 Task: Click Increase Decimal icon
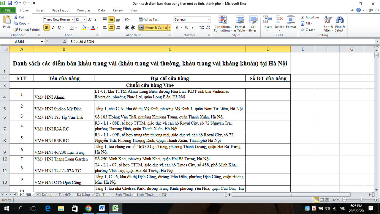[202, 28]
